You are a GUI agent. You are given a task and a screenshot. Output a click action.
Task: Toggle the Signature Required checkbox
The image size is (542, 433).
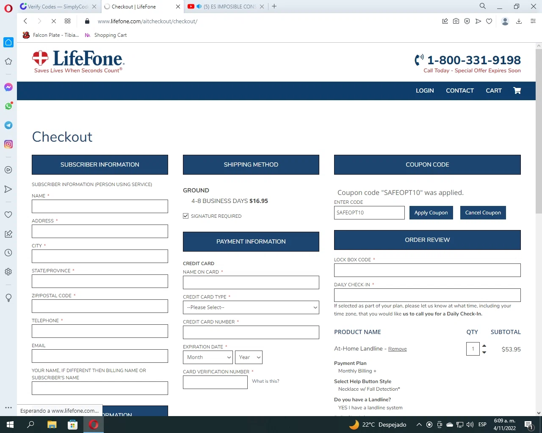coord(185,216)
